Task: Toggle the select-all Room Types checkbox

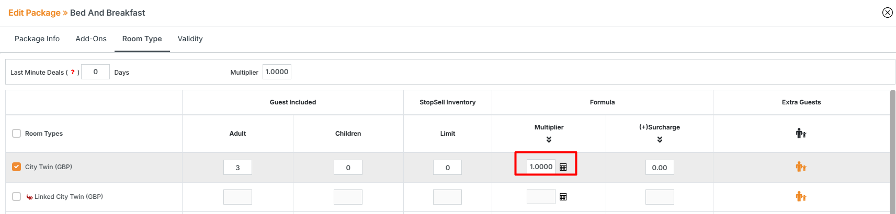Action: (x=17, y=134)
